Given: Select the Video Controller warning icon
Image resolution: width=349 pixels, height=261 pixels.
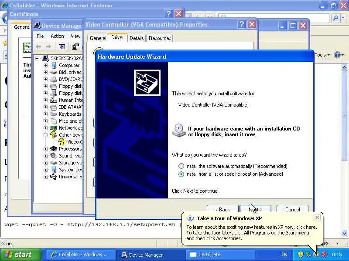Looking at the screenshot, I should 62,142.
